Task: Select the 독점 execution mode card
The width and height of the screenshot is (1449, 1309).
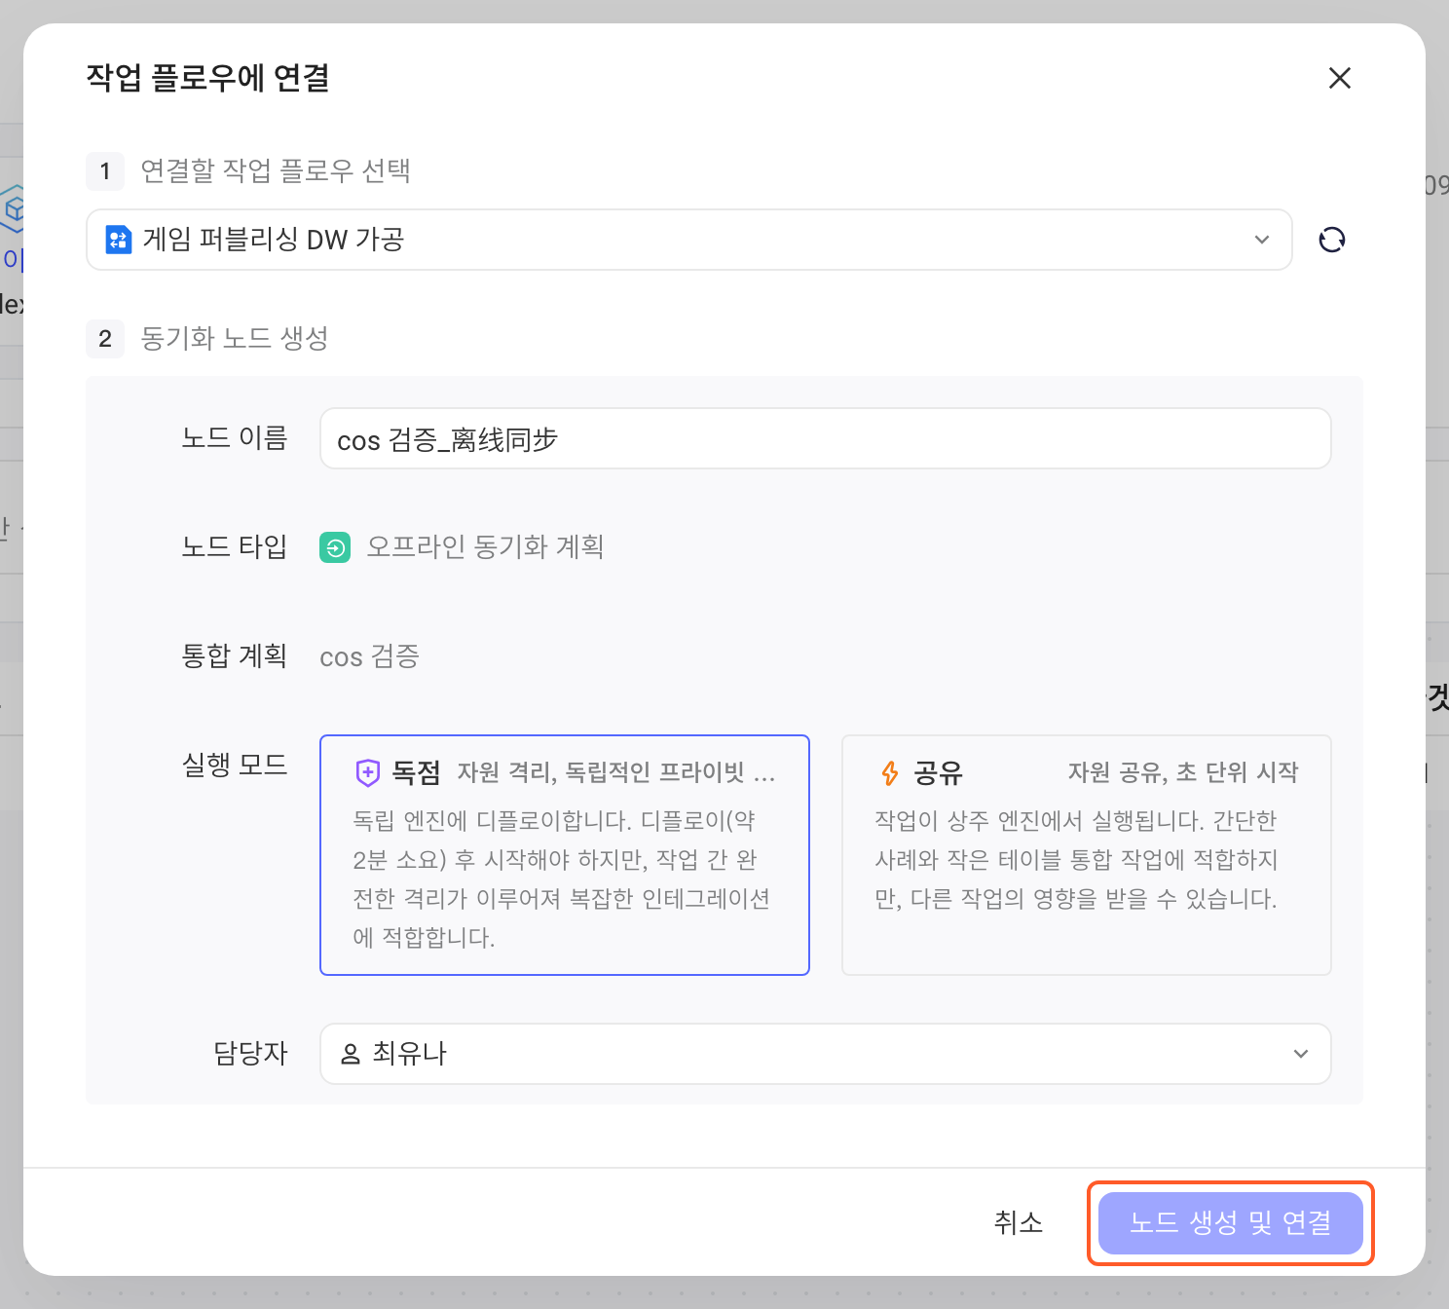Action: pos(565,855)
